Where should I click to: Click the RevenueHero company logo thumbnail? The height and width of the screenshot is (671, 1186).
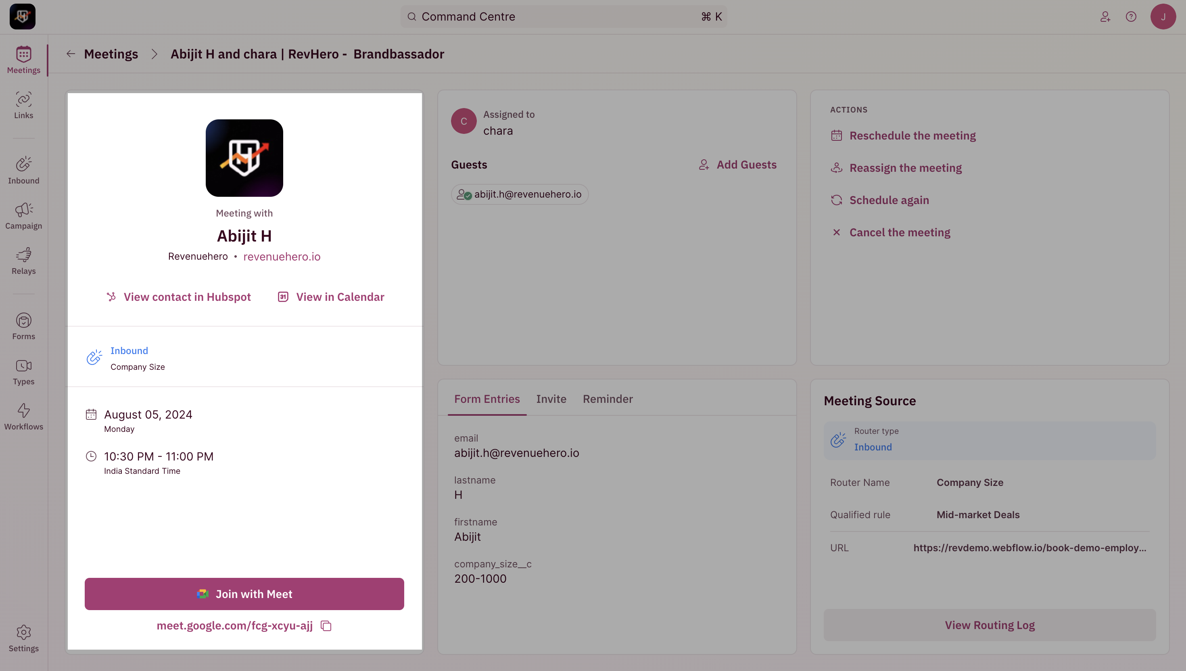tap(244, 158)
